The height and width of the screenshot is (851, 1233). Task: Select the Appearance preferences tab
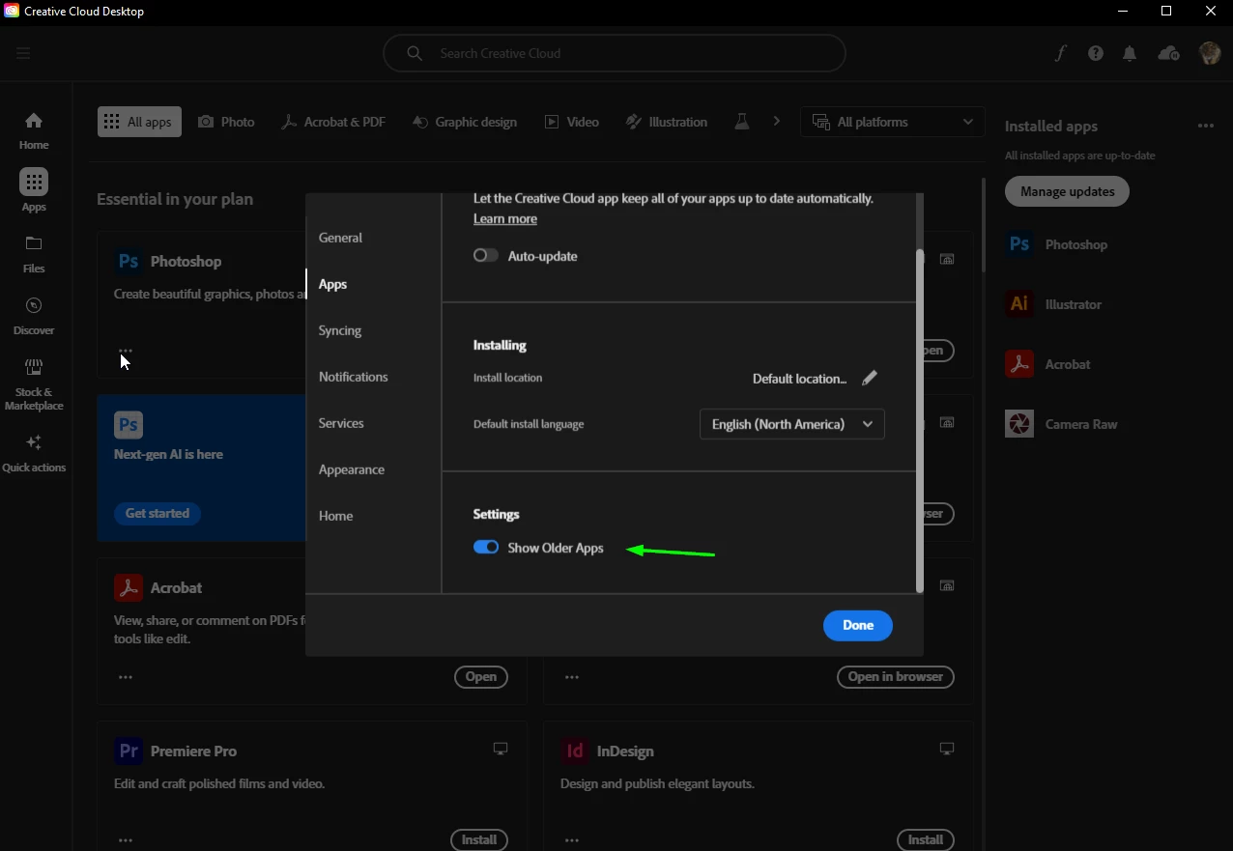pos(352,469)
